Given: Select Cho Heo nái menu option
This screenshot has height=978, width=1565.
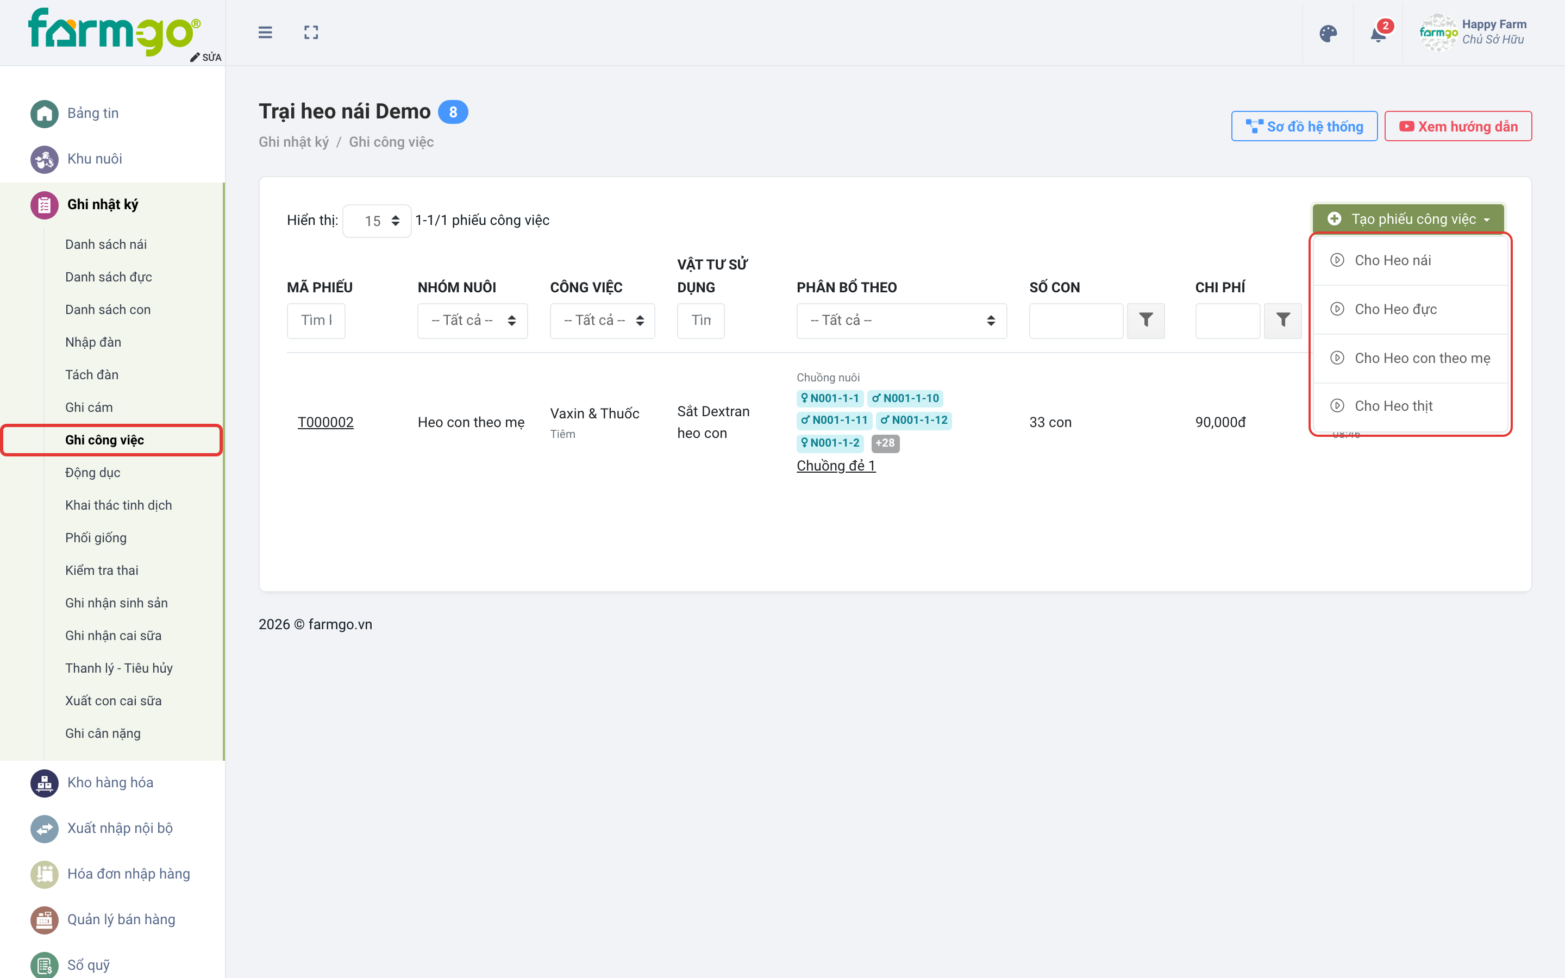Looking at the screenshot, I should [1411, 261].
